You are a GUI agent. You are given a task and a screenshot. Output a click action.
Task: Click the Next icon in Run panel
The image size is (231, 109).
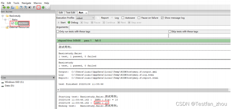point(119,22)
